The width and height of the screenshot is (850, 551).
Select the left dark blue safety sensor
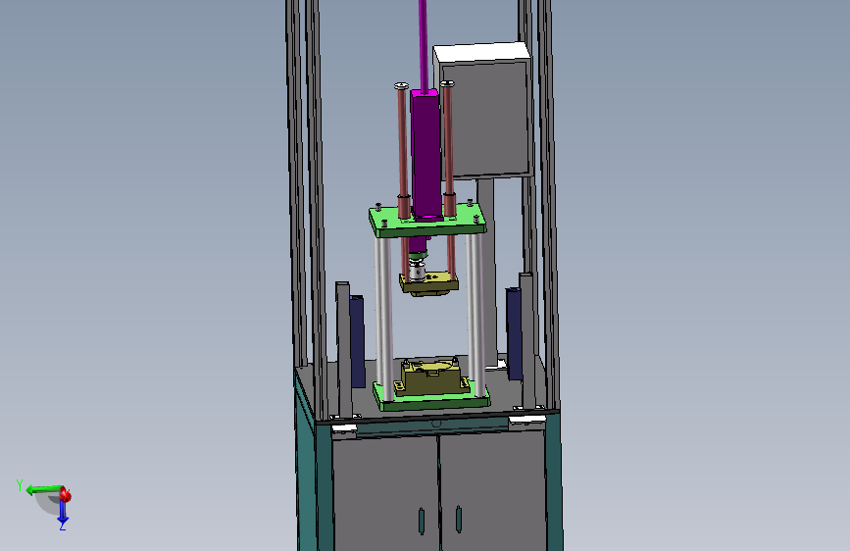357,341
